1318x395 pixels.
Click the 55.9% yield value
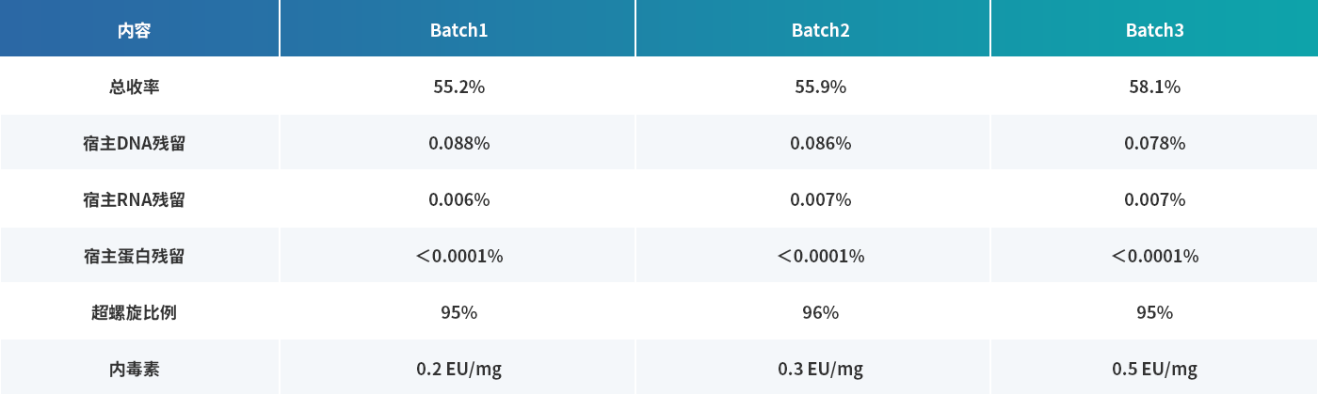(x=820, y=87)
